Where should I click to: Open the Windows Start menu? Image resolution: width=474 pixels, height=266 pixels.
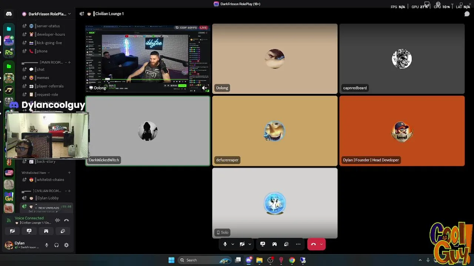(x=171, y=260)
